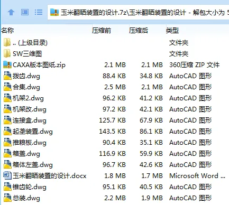The image size is (229, 205).
Task: Click the AutoCAD 图形 type of 总装.dwg
Action: tap(190, 198)
